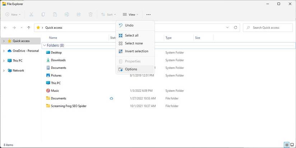This screenshot has width=296, height=148.
Task: Click the Copy icon in toolbar
Action: 43,15
